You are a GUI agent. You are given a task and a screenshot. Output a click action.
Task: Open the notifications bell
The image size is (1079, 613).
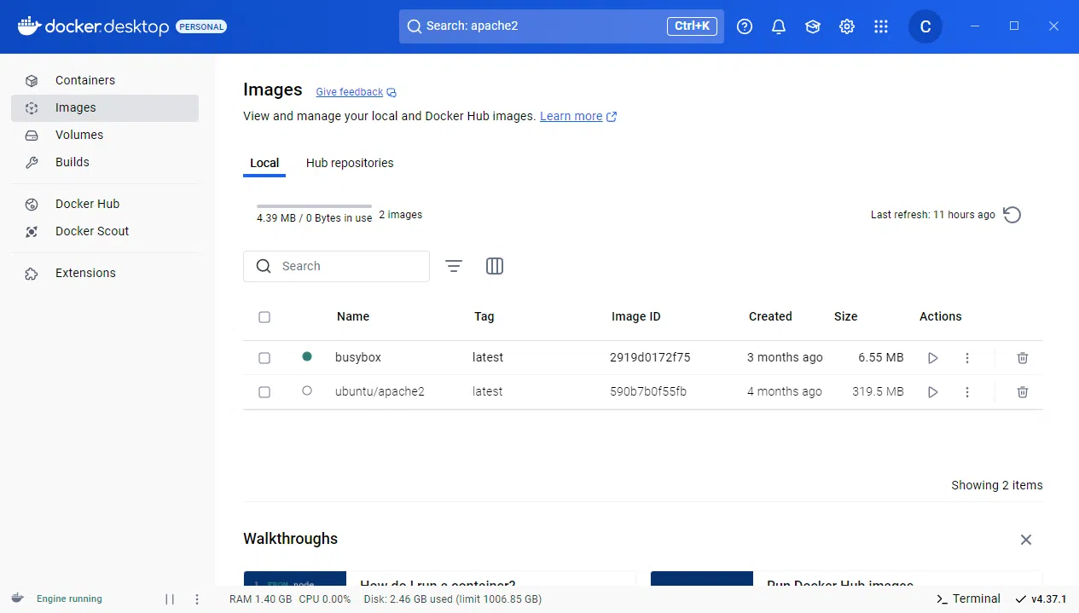click(x=778, y=26)
